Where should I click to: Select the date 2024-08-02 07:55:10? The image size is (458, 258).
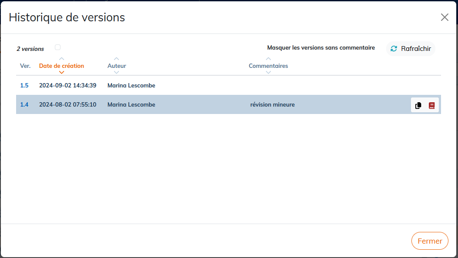(x=68, y=104)
